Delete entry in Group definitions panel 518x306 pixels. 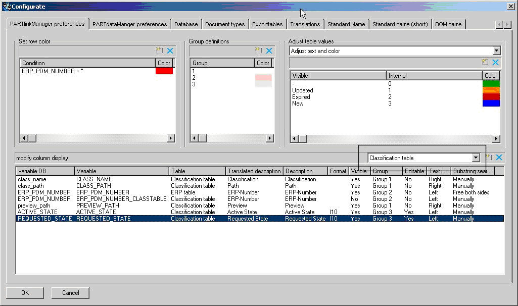269,51
